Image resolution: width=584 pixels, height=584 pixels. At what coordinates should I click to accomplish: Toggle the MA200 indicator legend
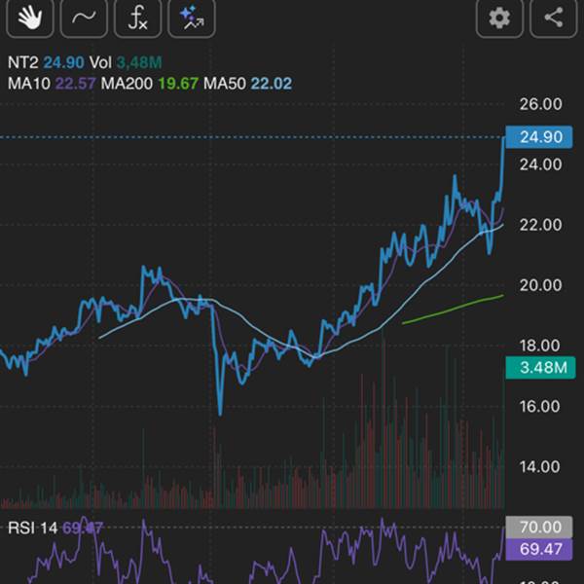pos(145,84)
